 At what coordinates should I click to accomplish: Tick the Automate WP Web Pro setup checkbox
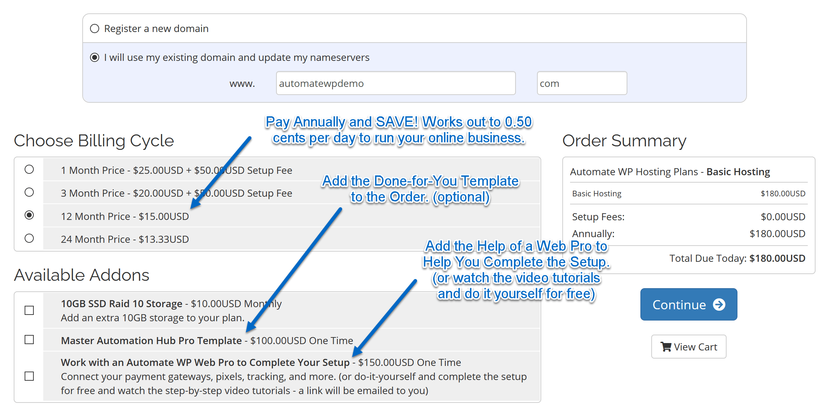pos(29,376)
